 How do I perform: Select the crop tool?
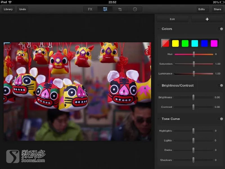pos(120,9)
